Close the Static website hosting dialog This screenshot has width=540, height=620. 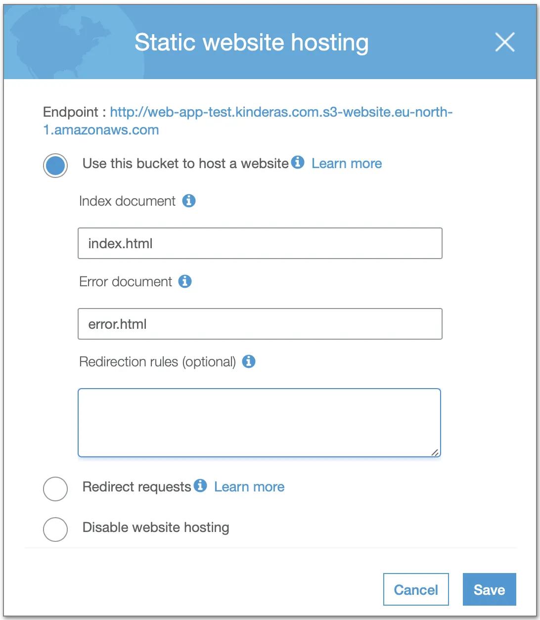pos(505,43)
